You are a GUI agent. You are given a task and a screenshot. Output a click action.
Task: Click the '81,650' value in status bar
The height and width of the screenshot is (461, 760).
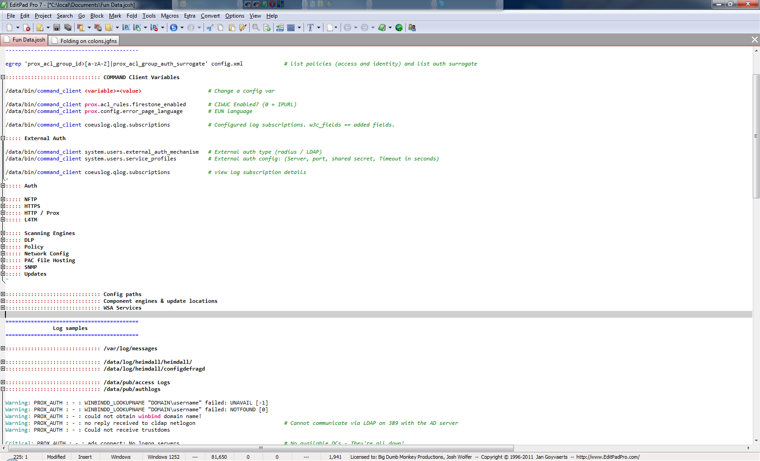[219, 457]
